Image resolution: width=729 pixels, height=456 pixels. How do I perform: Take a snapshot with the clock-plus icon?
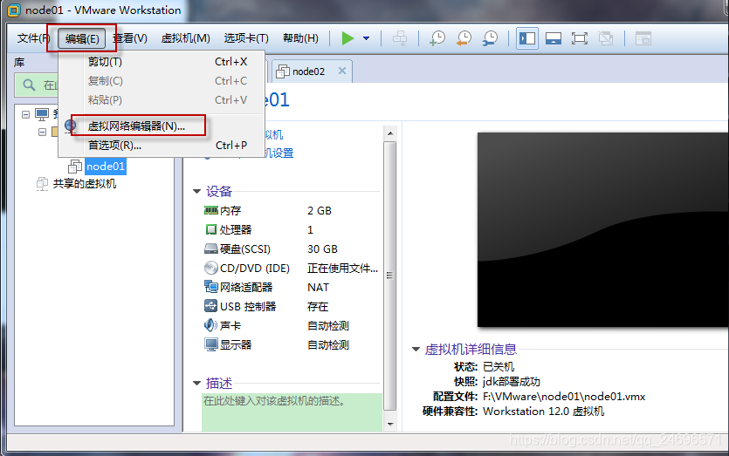pos(437,38)
